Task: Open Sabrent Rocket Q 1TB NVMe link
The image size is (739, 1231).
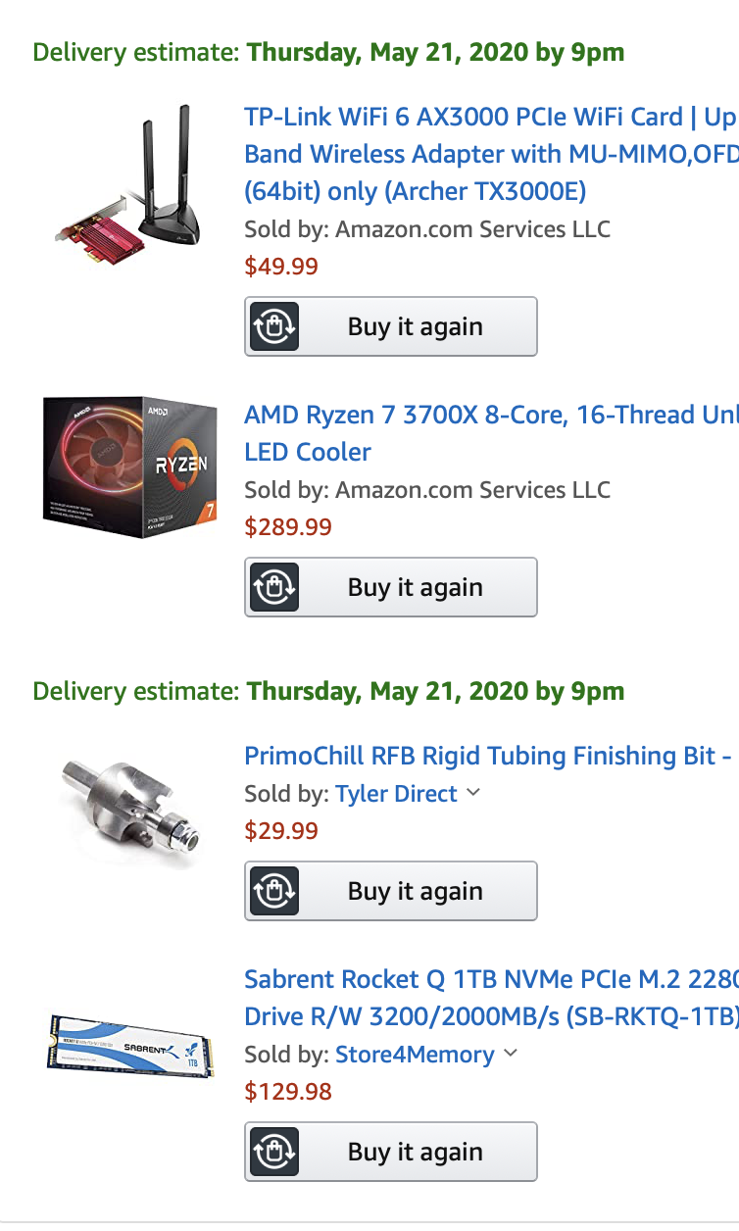Action: point(491,998)
